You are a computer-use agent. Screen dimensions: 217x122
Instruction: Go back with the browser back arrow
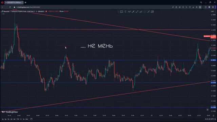pyautogui.click(x=2, y=7)
